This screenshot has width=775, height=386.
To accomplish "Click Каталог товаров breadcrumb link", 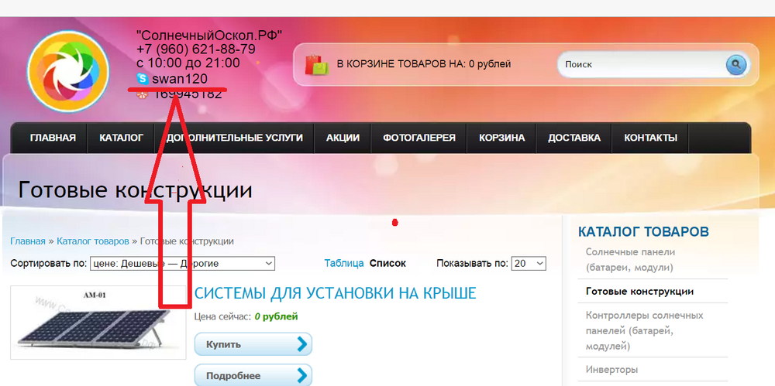I will (92, 241).
